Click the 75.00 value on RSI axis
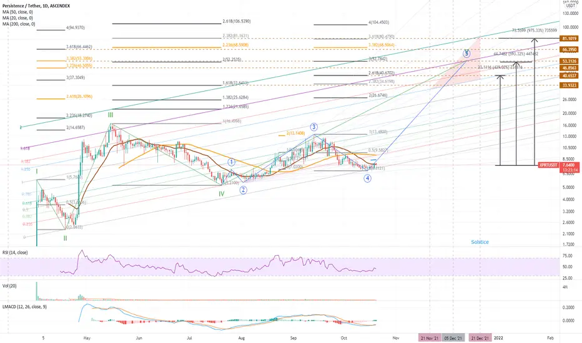The height and width of the screenshot is (343, 582). pos(567,256)
